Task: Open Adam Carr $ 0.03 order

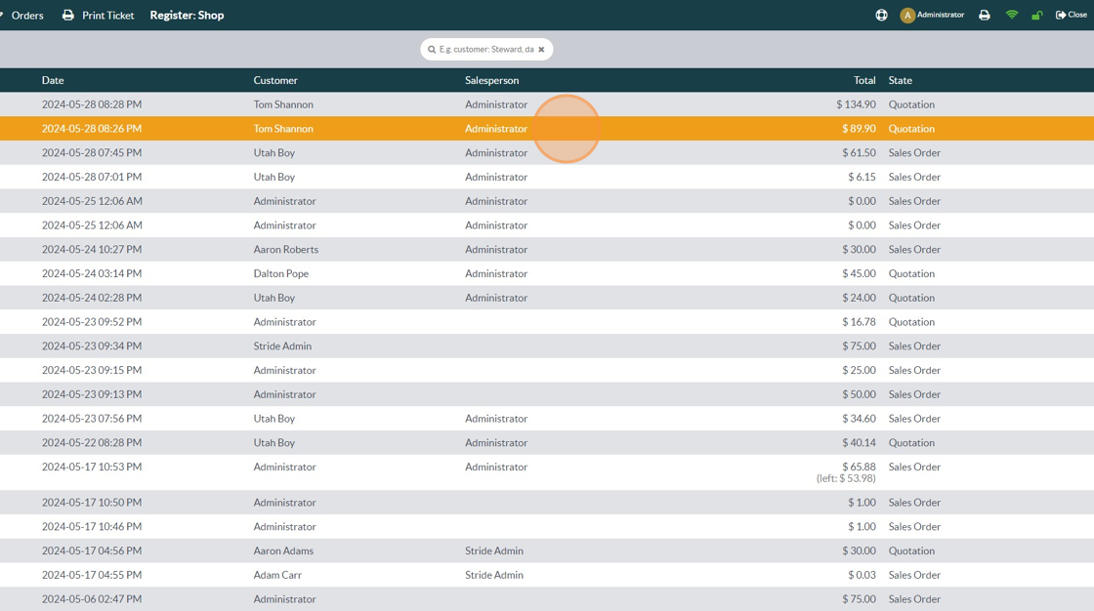Action: [547, 575]
